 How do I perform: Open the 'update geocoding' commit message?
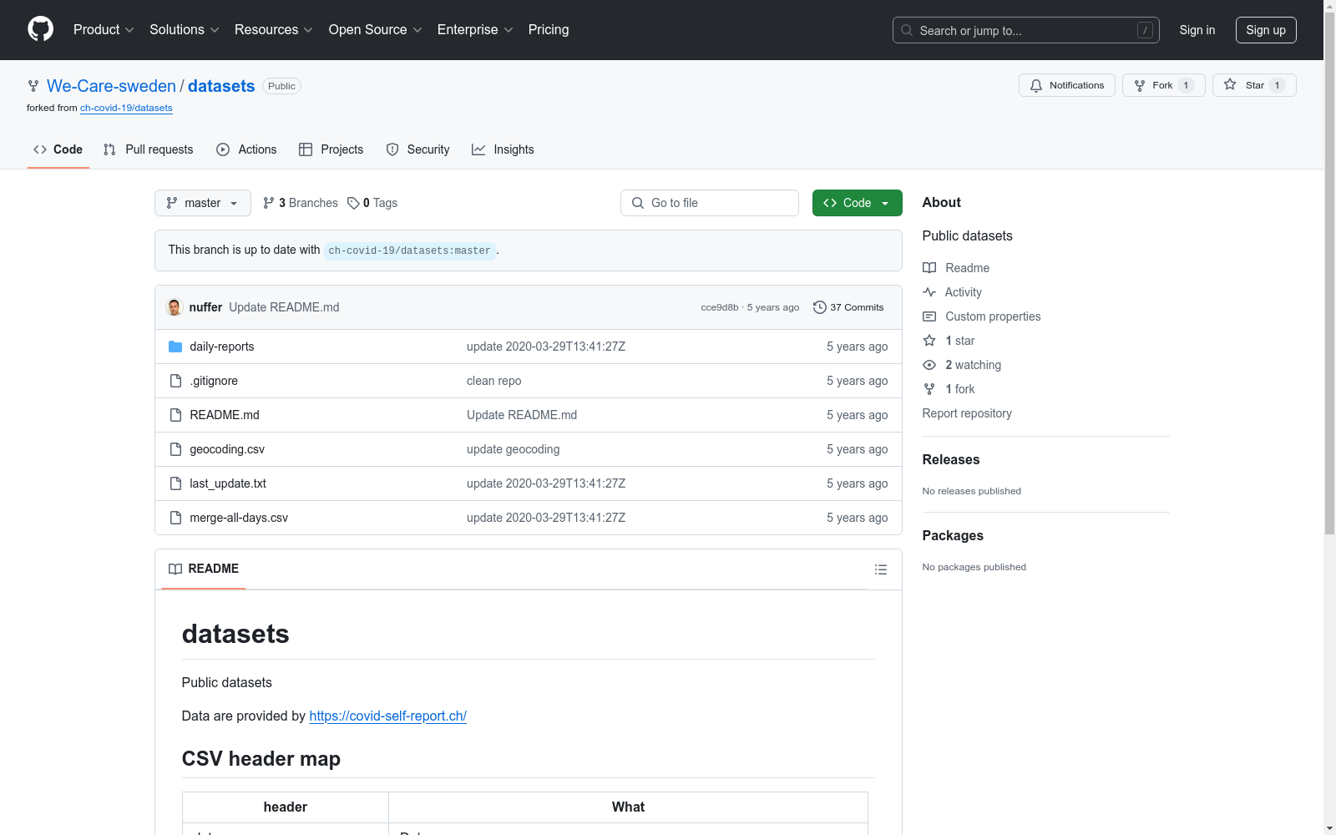point(514,449)
